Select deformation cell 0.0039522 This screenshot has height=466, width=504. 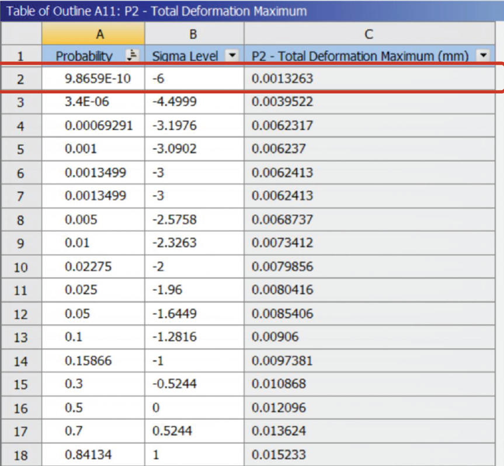(369, 102)
